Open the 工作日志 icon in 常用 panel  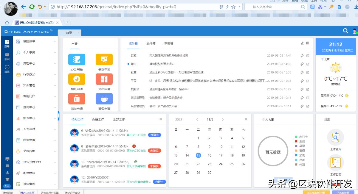[x=336, y=163]
